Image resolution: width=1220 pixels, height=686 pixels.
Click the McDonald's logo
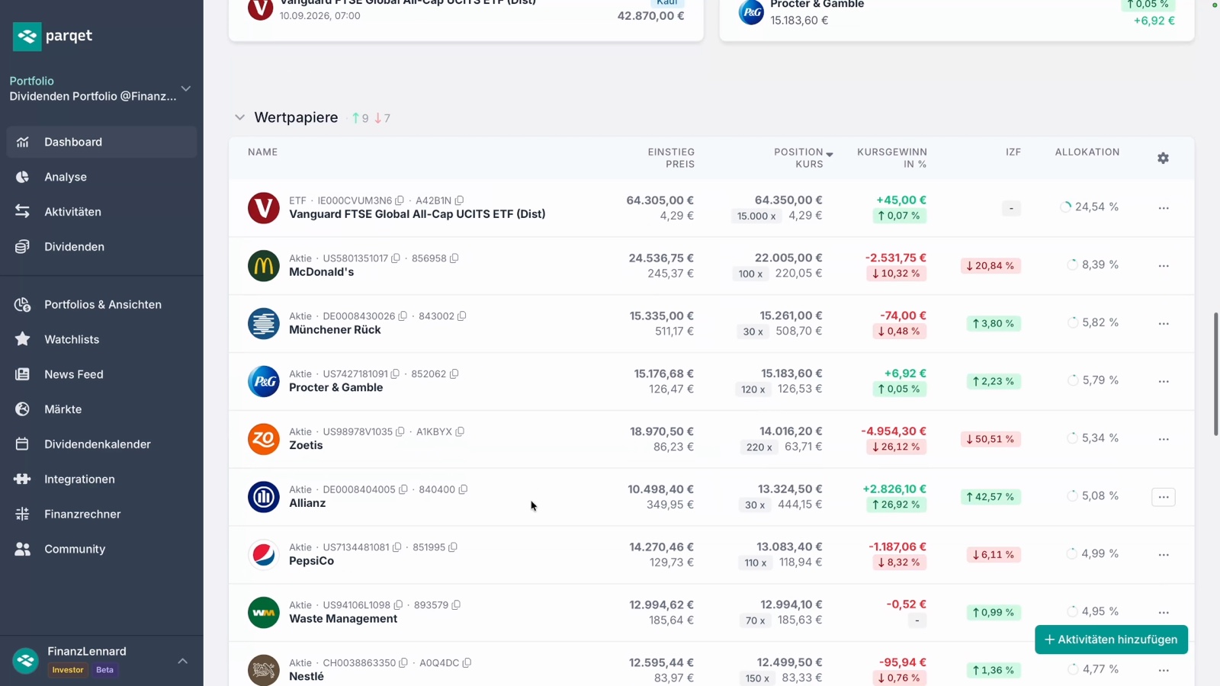(x=264, y=266)
